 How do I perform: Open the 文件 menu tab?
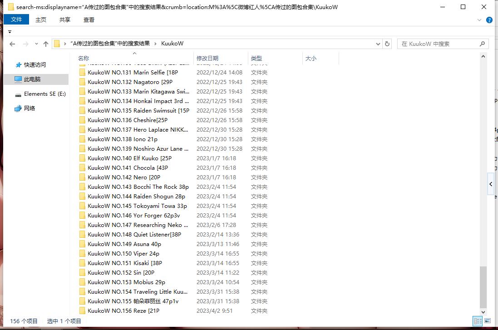pyautogui.click(x=16, y=20)
